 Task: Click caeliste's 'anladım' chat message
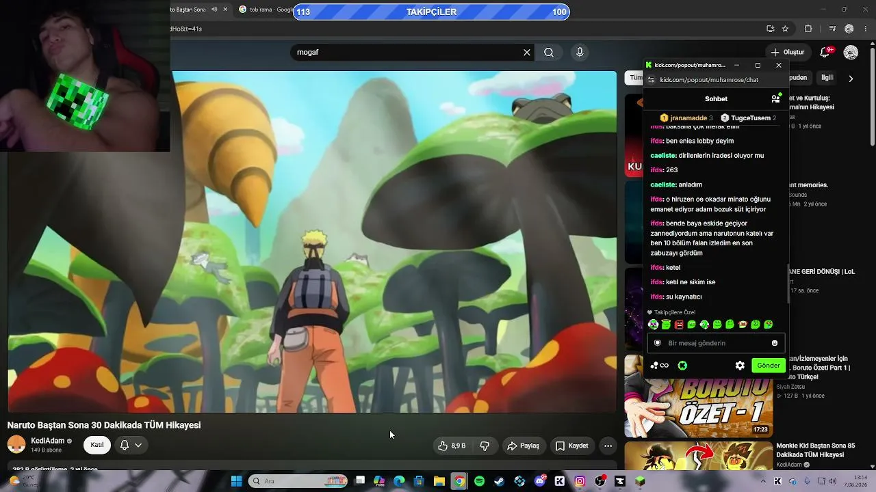pos(691,184)
